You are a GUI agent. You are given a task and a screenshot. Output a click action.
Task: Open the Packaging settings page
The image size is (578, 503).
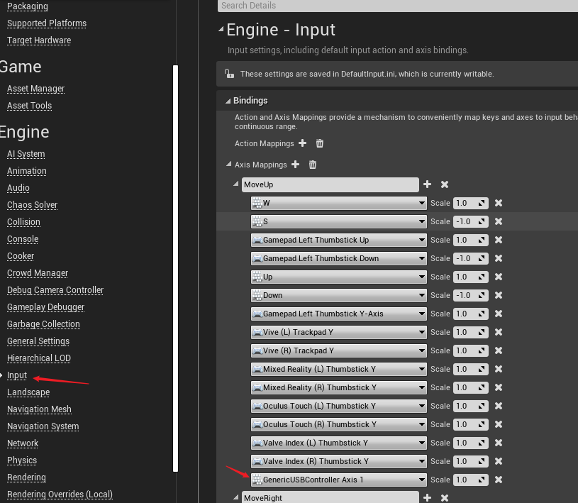28,6
